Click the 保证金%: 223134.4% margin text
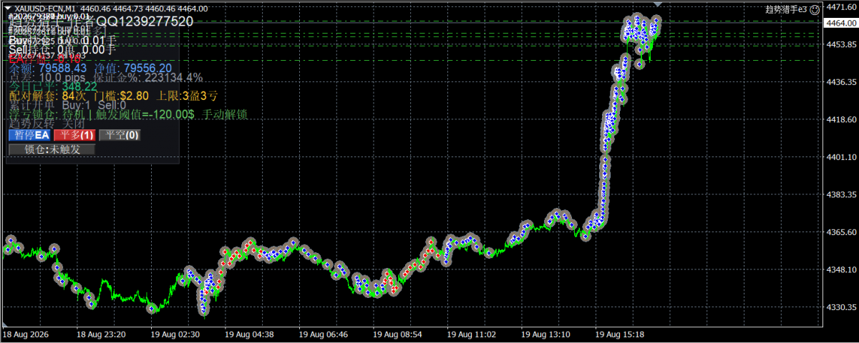 tap(149, 77)
